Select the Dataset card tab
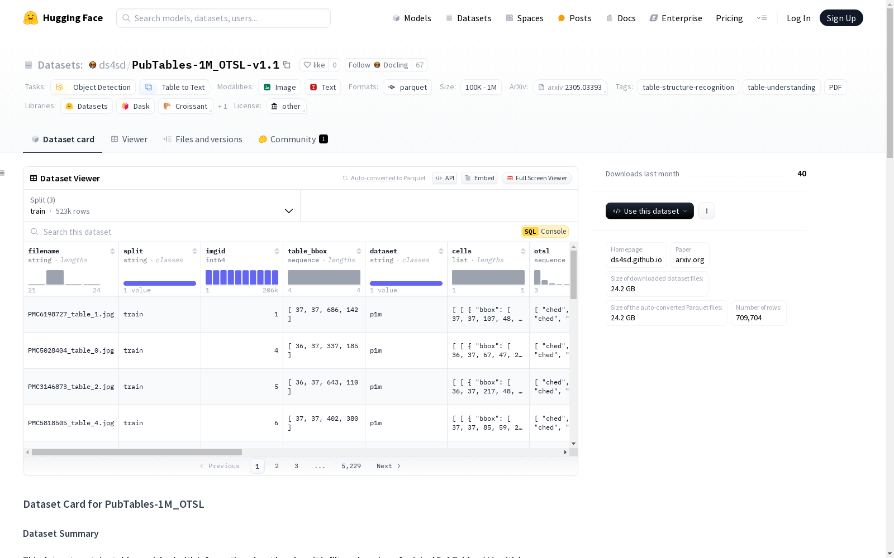Screen dimensions: 894x558 63,139
